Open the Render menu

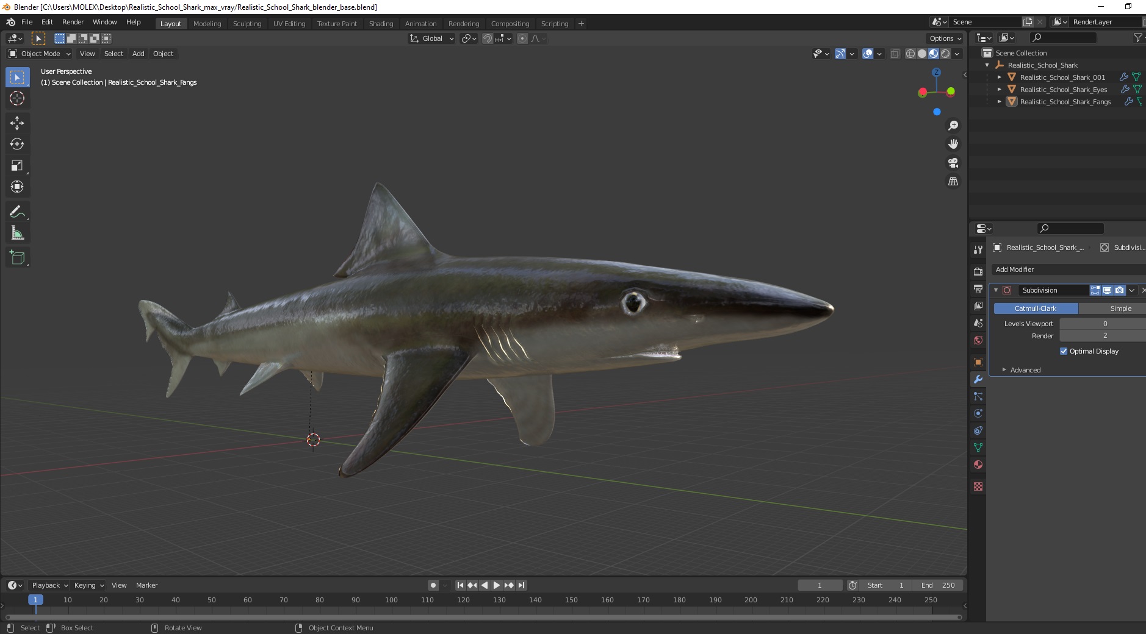[x=73, y=22]
